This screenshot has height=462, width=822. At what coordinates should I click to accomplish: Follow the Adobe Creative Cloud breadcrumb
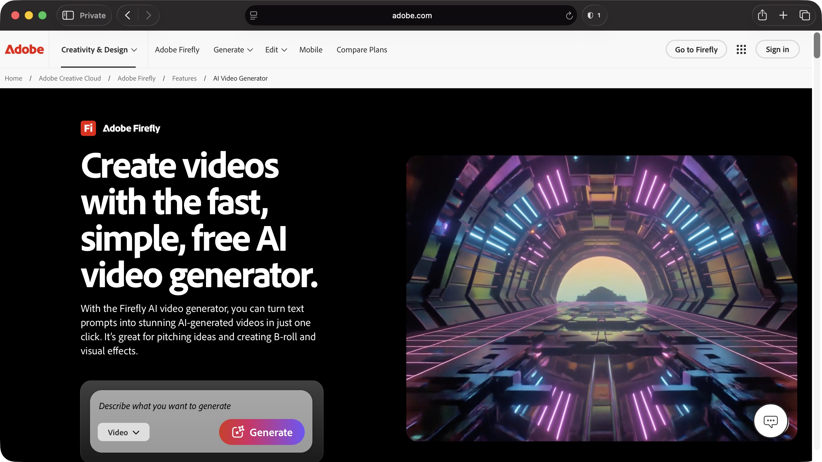(69, 78)
